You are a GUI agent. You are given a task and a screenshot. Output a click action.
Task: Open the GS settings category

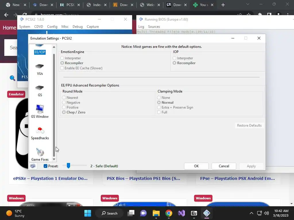point(40,91)
